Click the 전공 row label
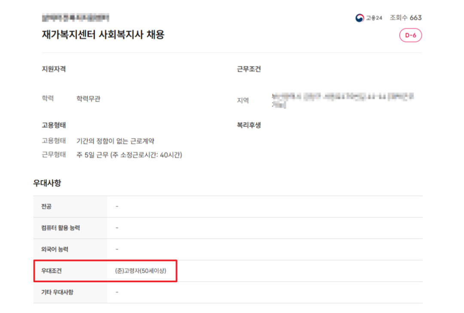The width and height of the screenshot is (464, 313). coord(46,207)
